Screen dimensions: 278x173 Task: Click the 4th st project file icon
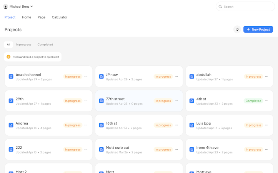tap(191, 101)
